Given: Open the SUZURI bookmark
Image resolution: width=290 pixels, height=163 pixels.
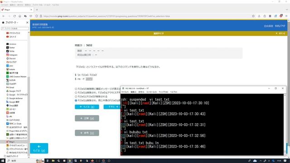Looking at the screenshot, I should click(x=11, y=80).
